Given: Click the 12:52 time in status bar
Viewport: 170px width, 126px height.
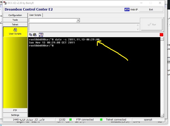Looking at the screenshot, I should pos(62,120).
